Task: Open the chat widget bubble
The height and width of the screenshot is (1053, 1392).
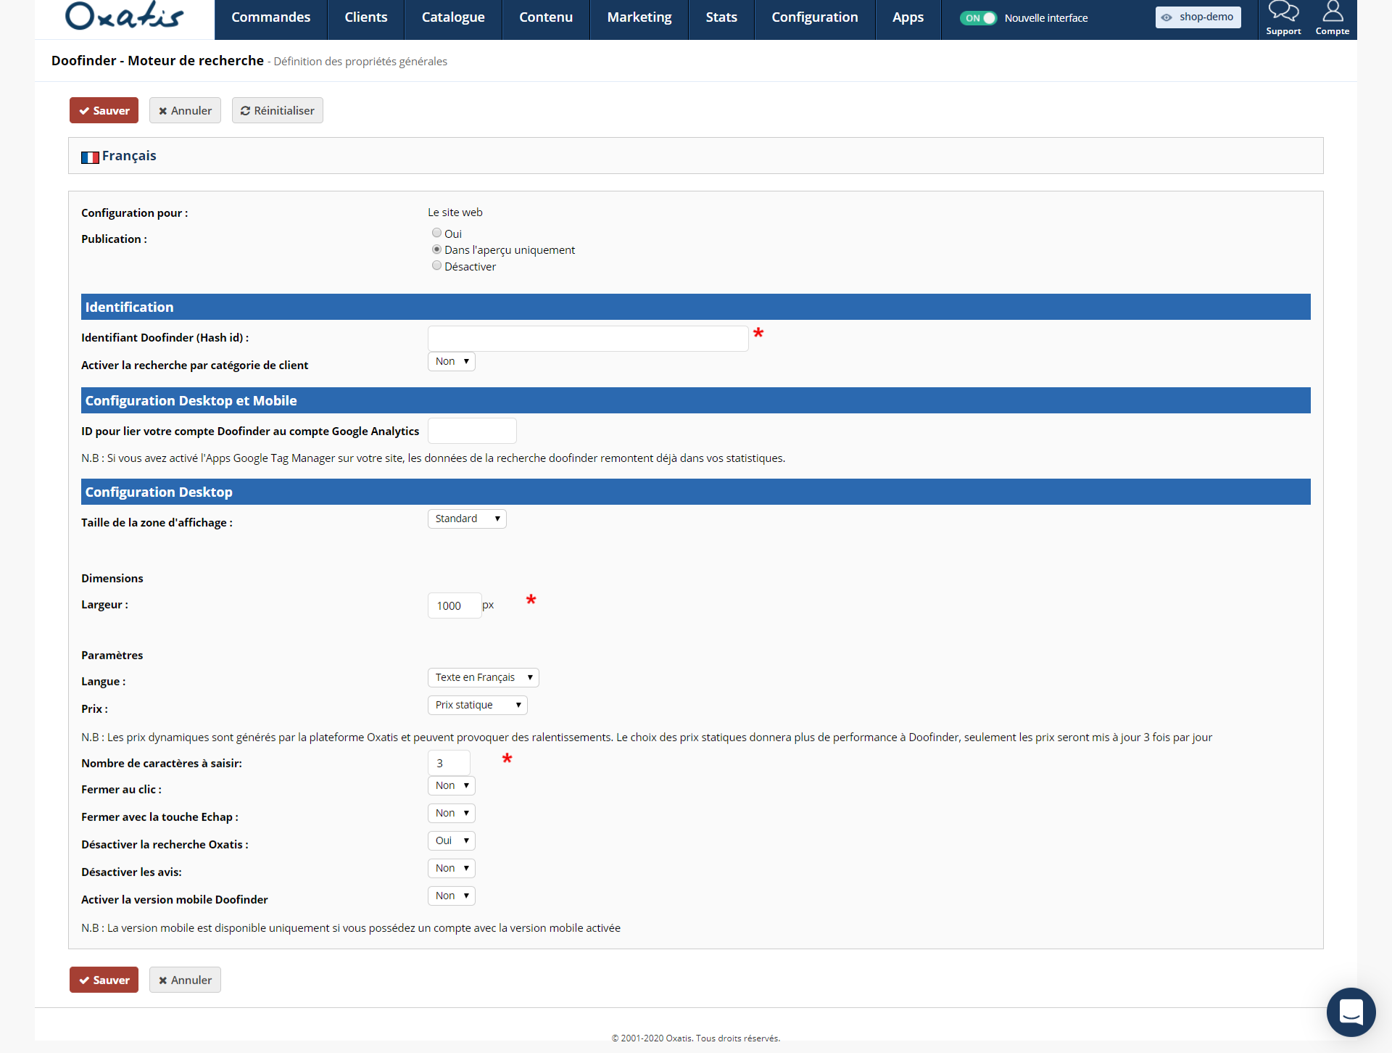Action: pyautogui.click(x=1351, y=1012)
